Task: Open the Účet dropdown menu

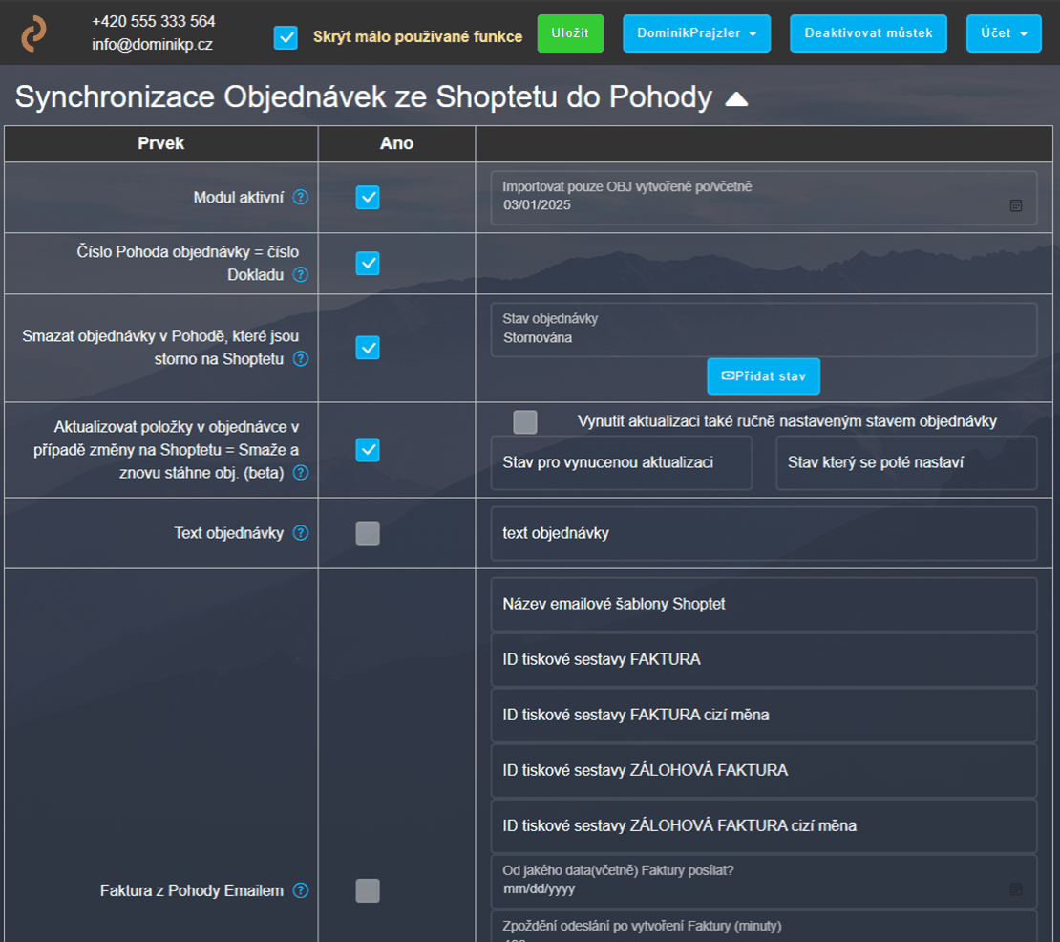Action: [1004, 33]
